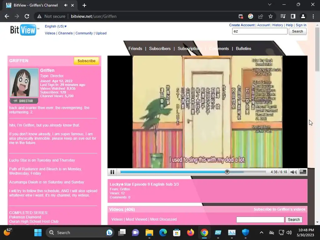
Task: Select the Most Discussed filter
Action: [163, 219]
